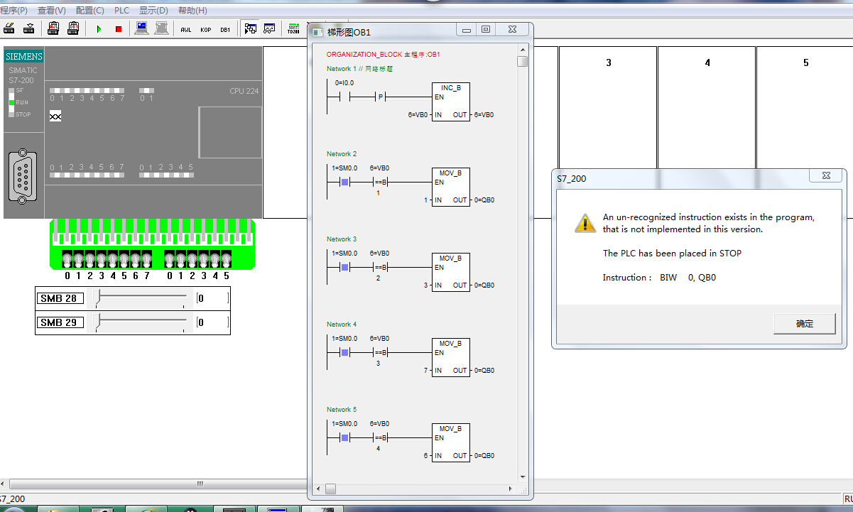Click the SMB 28 value field
The width and height of the screenshot is (853, 512).
[x=213, y=299]
